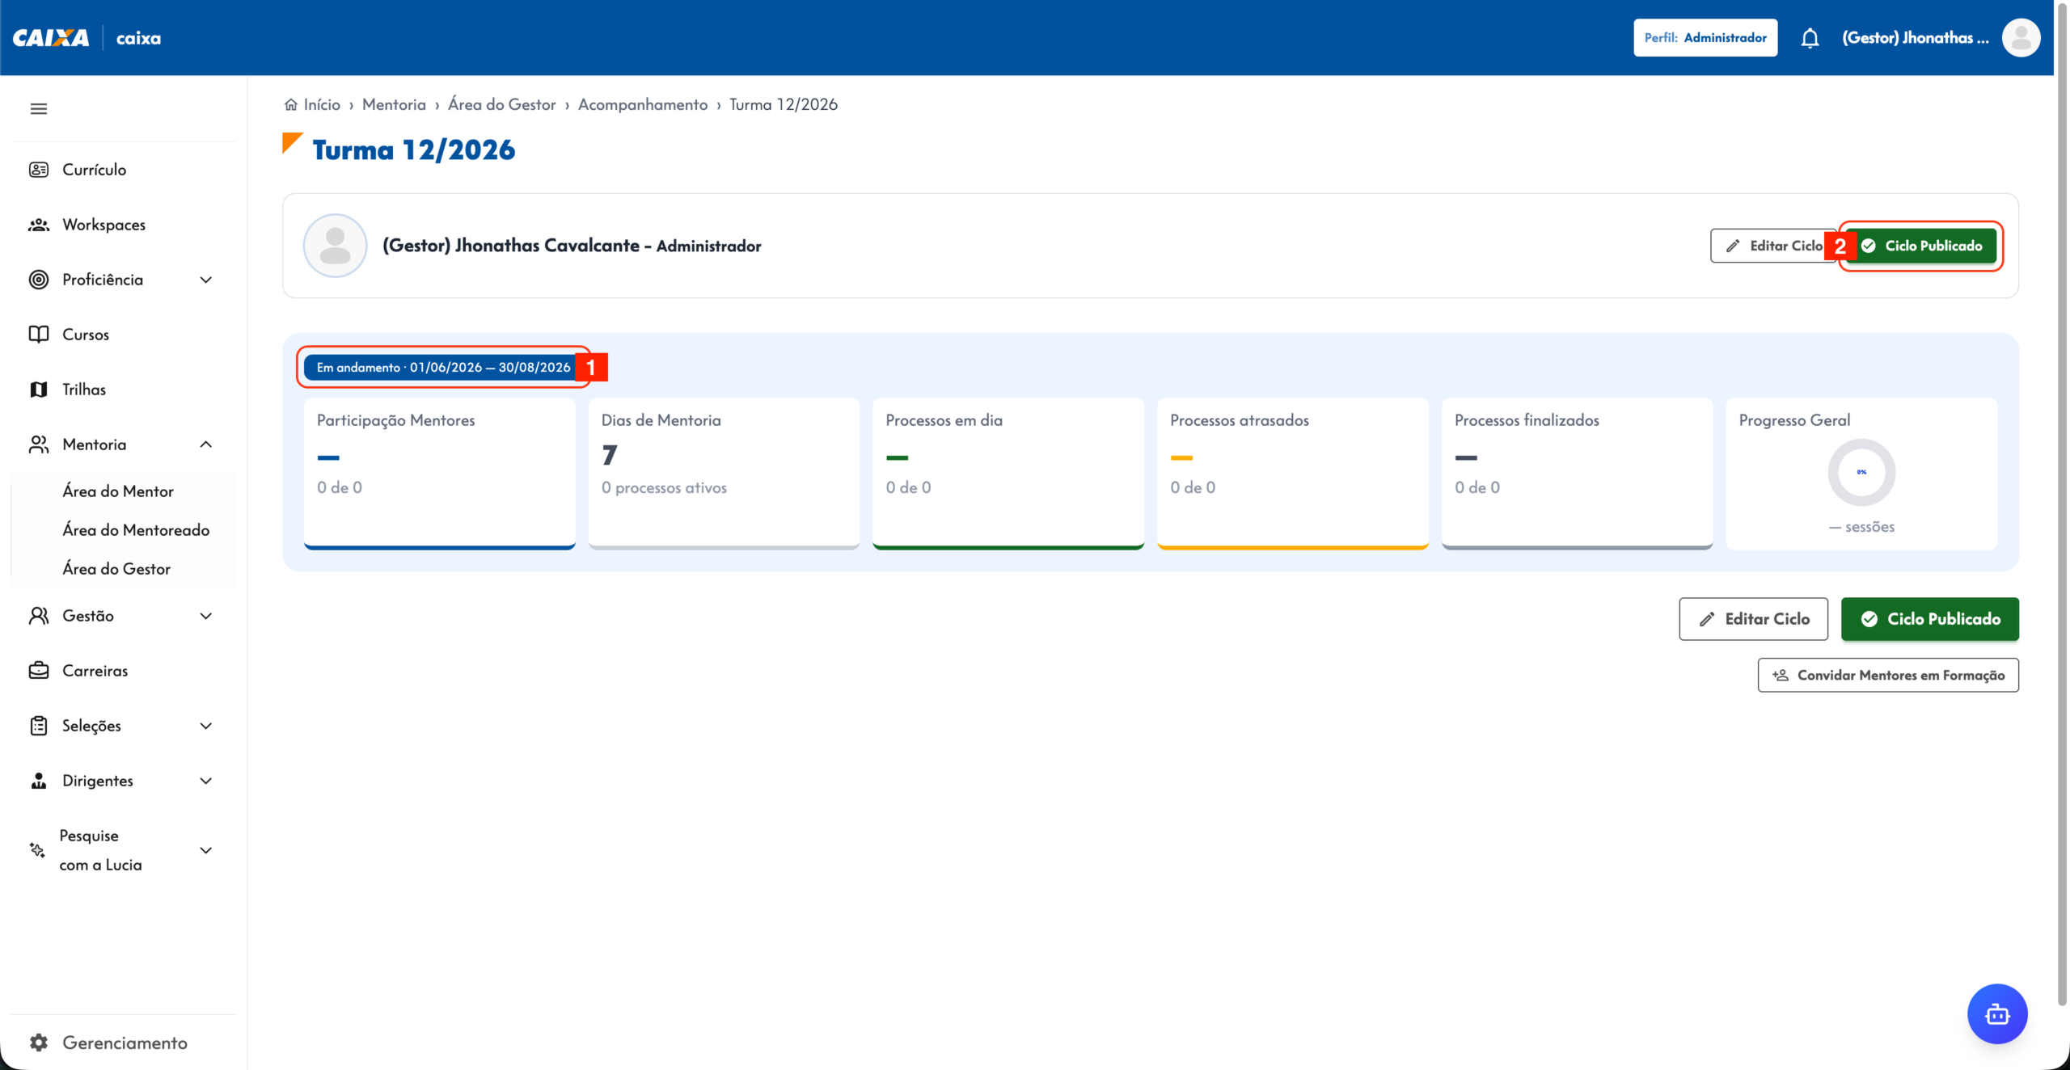Click the home icon in breadcrumb
Viewport: 2070px width, 1070px height.
click(291, 104)
